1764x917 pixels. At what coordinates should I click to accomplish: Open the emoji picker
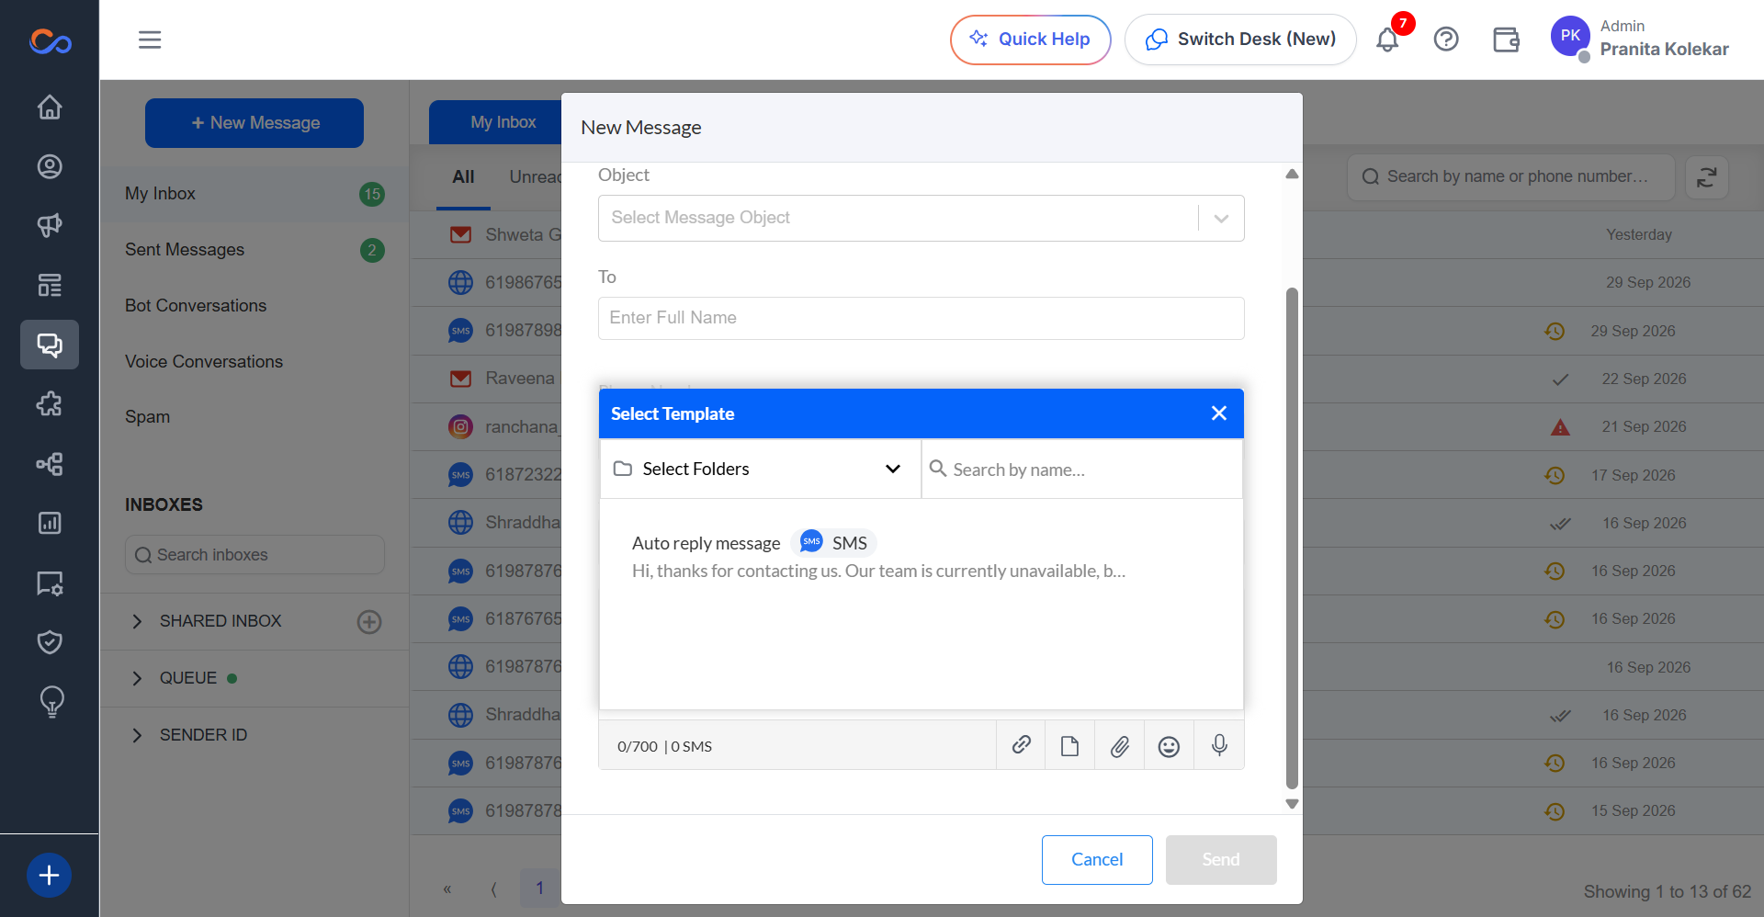(1169, 745)
